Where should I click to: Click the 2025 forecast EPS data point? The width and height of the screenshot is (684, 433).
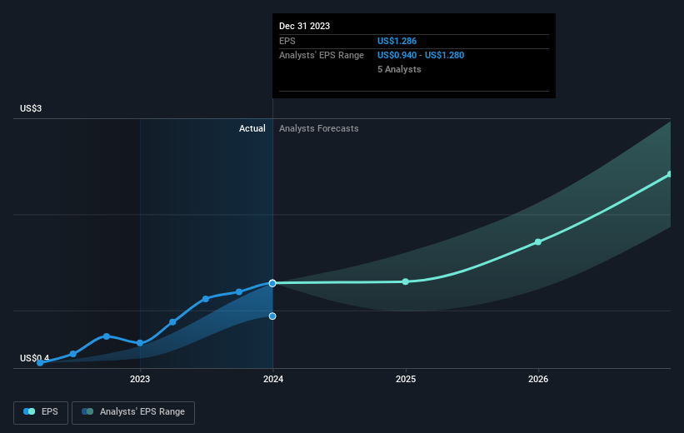pyautogui.click(x=405, y=281)
